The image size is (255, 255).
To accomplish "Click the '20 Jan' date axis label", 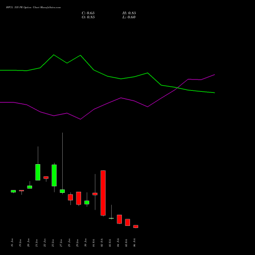I will (x=29, y=243).
